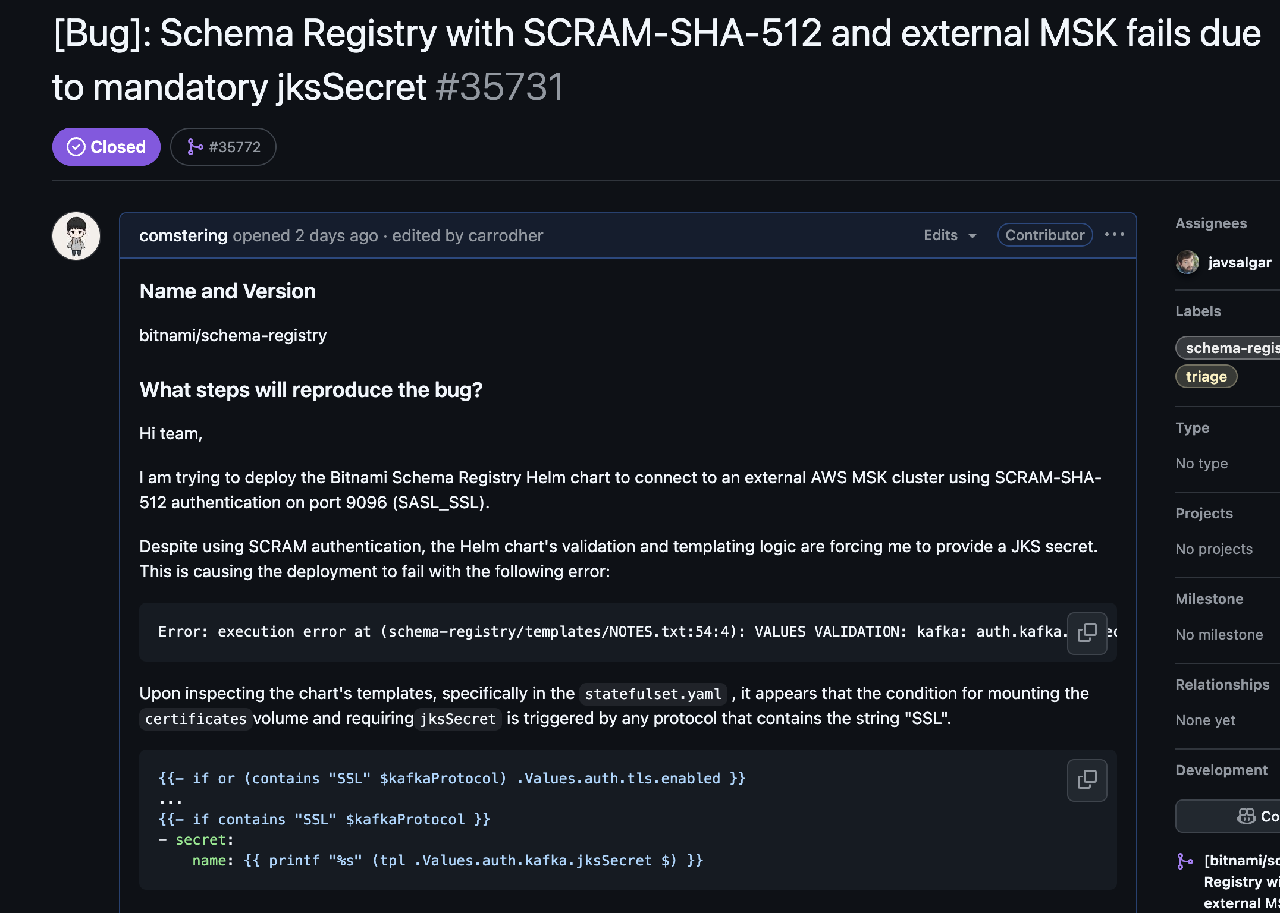Click the Labels sidebar heading
The width and height of the screenshot is (1280, 913).
pos(1198,311)
